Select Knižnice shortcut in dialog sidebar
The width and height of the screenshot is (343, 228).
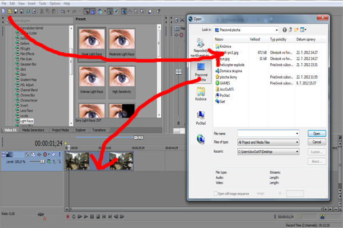pyautogui.click(x=201, y=94)
